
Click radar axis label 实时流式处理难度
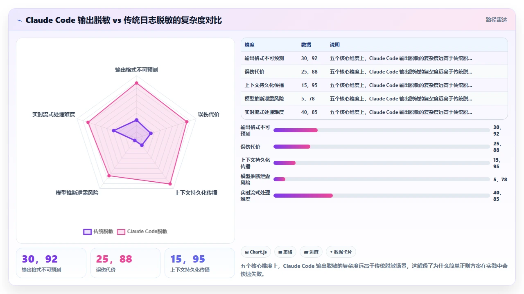point(54,114)
